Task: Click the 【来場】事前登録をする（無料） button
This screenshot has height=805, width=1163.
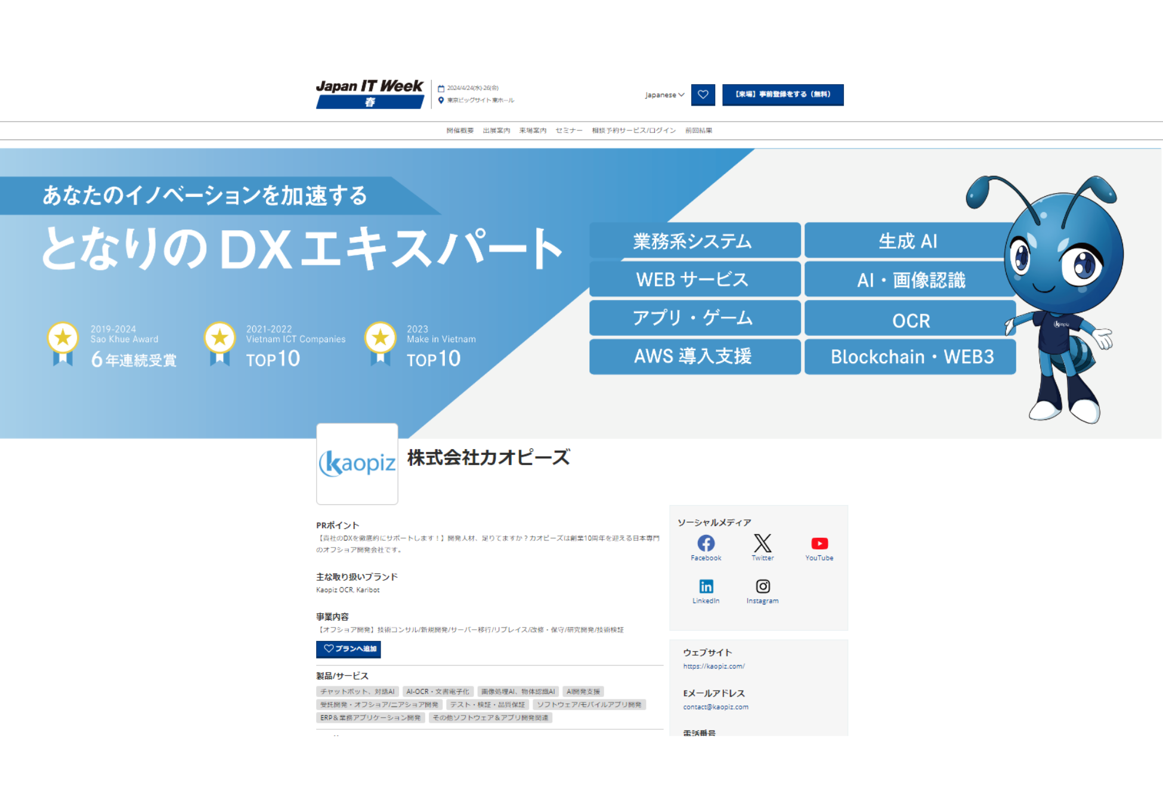Action: 782,94
